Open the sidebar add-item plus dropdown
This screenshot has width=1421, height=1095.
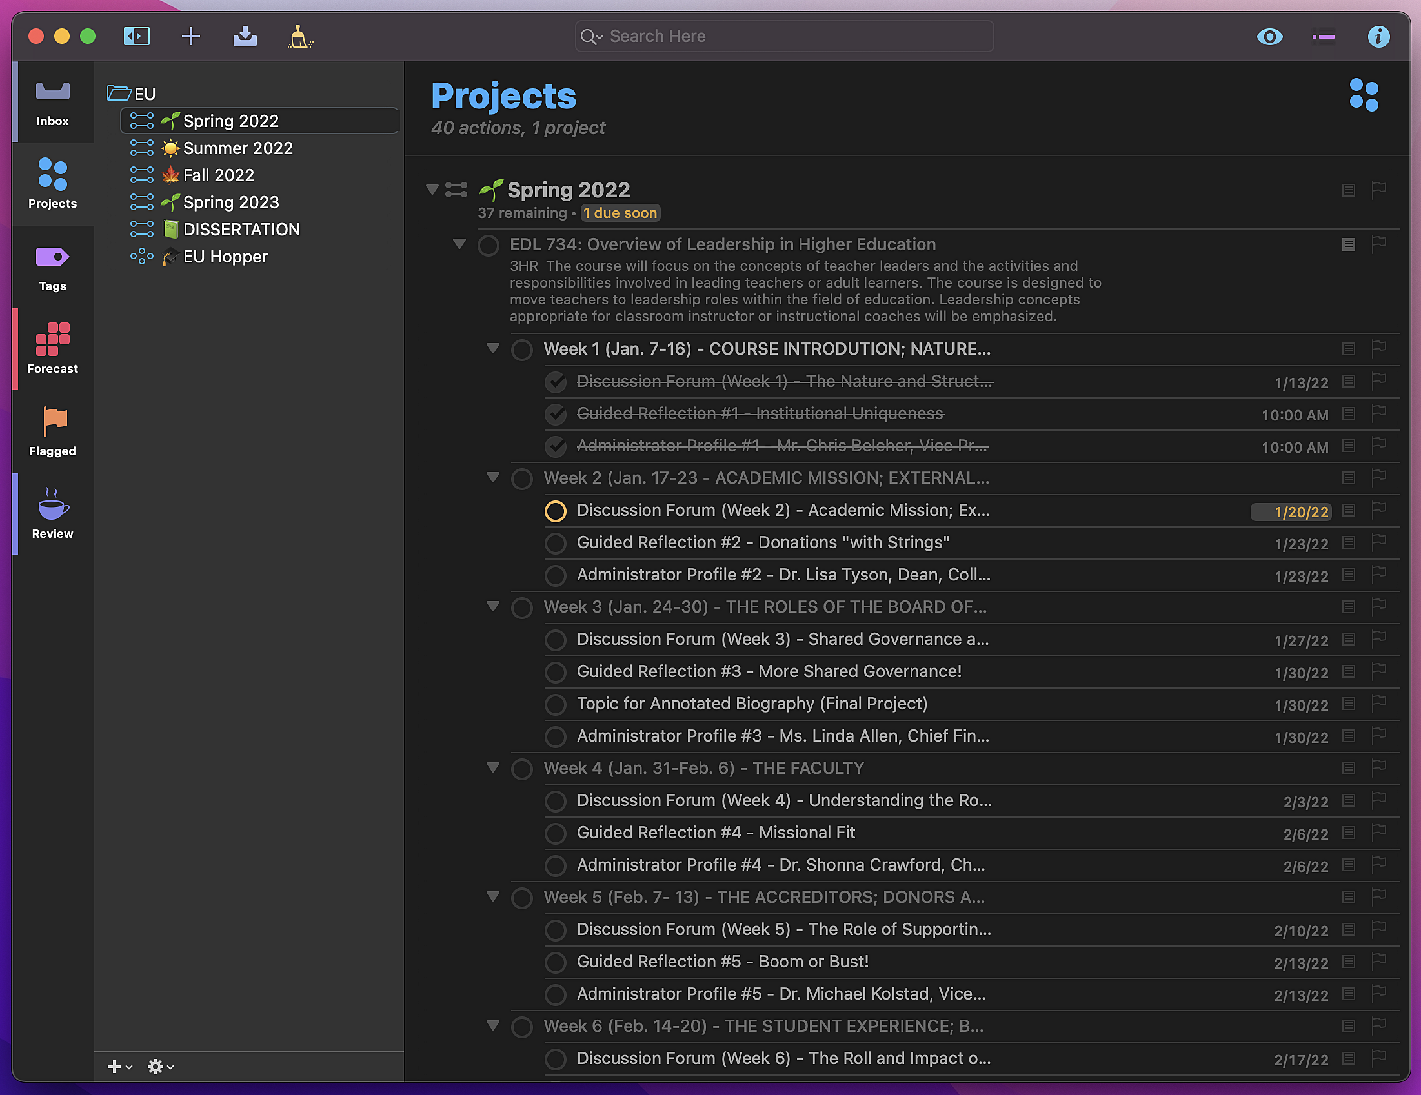point(120,1067)
